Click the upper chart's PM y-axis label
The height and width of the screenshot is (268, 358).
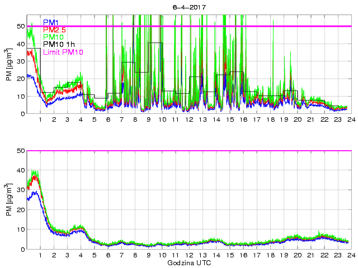pyautogui.click(x=9, y=64)
